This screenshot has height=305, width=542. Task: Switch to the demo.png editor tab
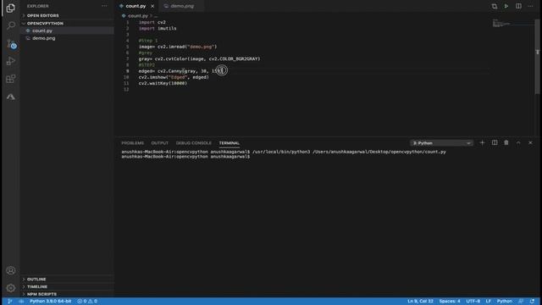[182, 6]
